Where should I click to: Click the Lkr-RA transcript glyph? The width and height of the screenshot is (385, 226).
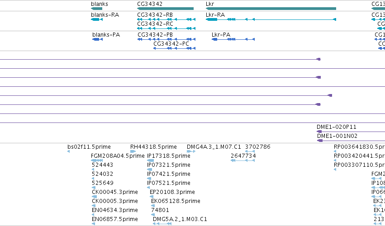271,19
